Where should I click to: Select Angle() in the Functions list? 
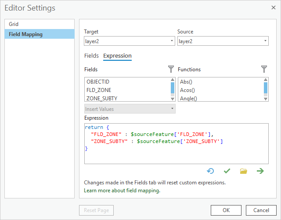pos(221,98)
